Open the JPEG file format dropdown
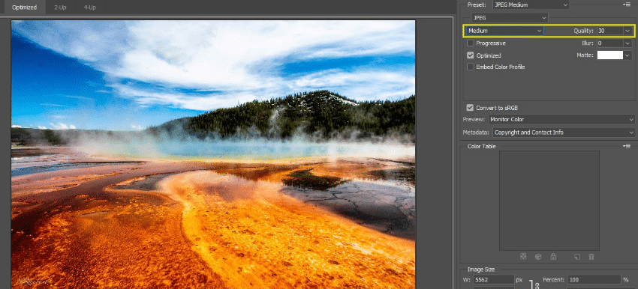The image size is (638, 289). [x=510, y=18]
